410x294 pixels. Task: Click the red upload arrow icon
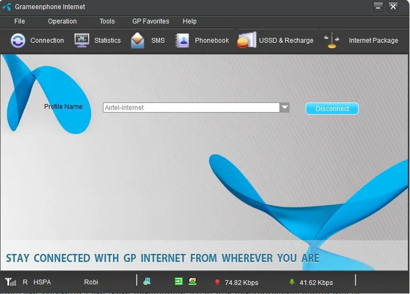(217, 282)
